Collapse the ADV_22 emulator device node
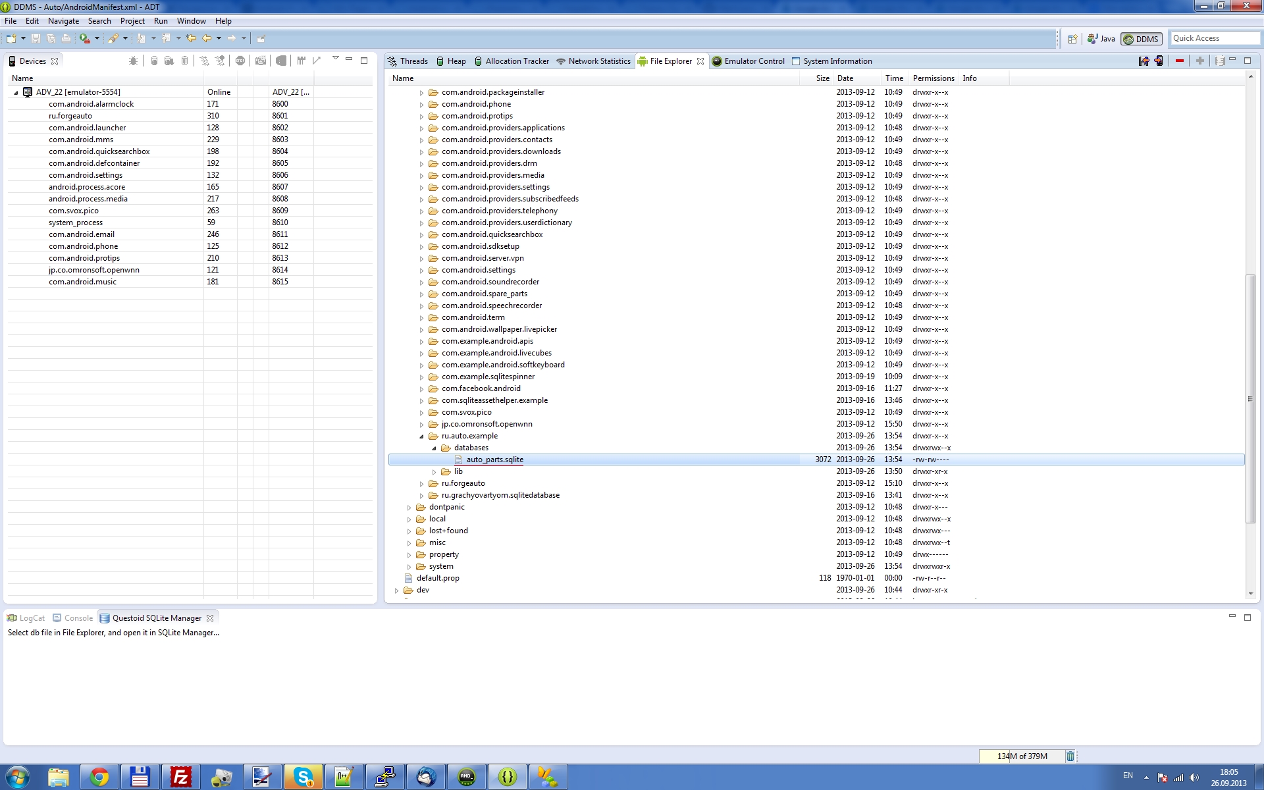This screenshot has width=1264, height=790. tap(16, 92)
